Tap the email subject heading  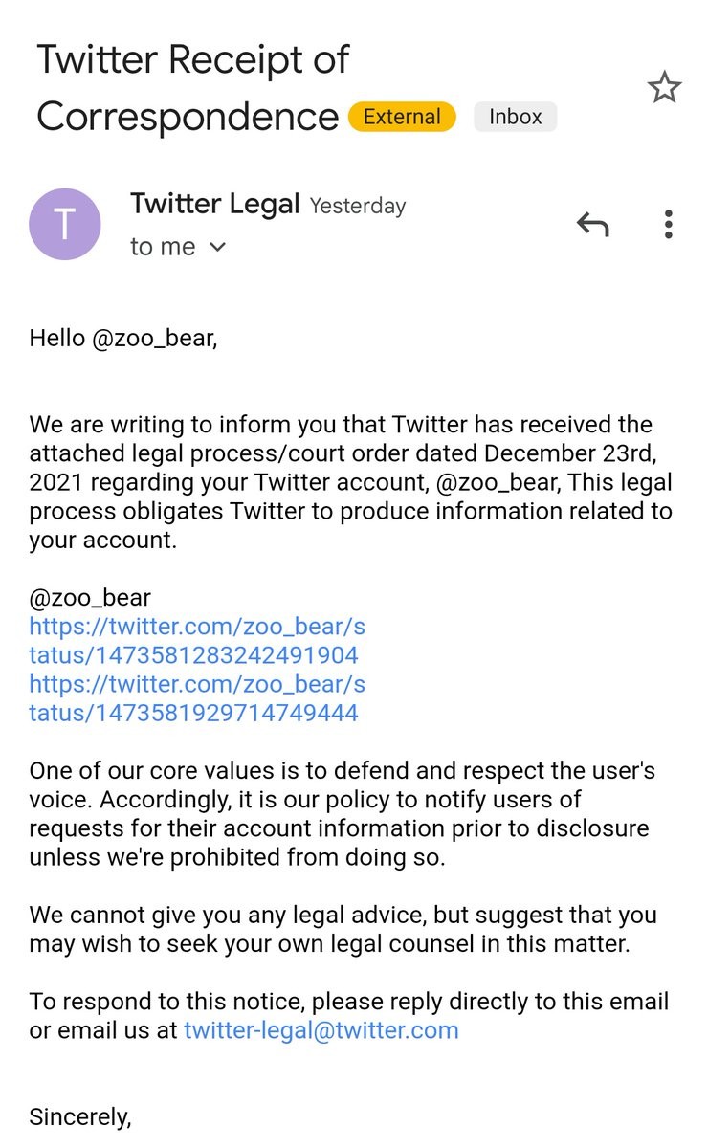(x=191, y=88)
